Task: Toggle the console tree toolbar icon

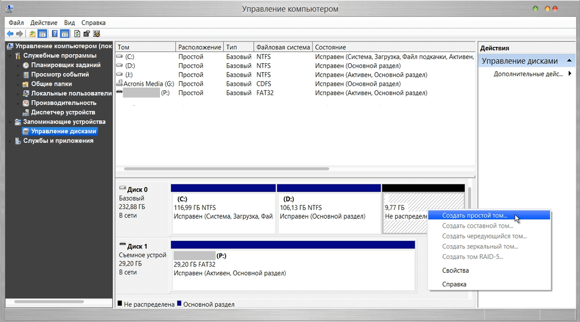Action: click(x=42, y=34)
